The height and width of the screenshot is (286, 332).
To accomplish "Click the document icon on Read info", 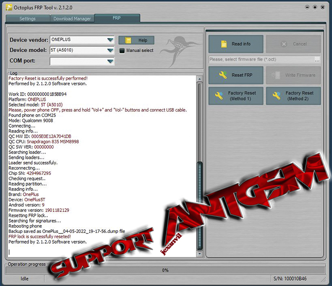I will [224, 44].
